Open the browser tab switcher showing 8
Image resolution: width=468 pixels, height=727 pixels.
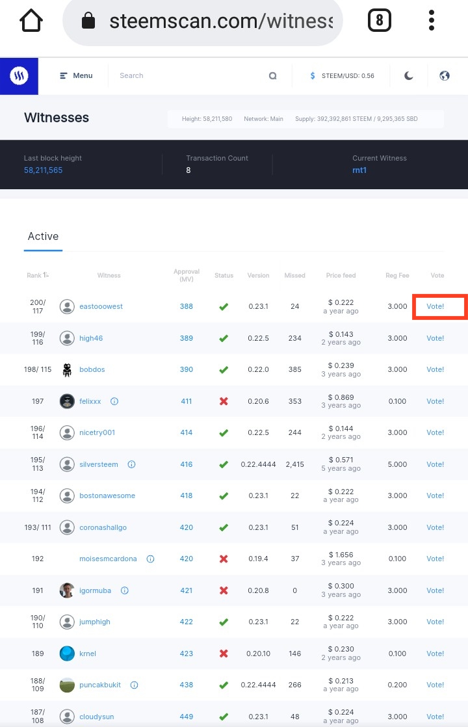coord(379,20)
